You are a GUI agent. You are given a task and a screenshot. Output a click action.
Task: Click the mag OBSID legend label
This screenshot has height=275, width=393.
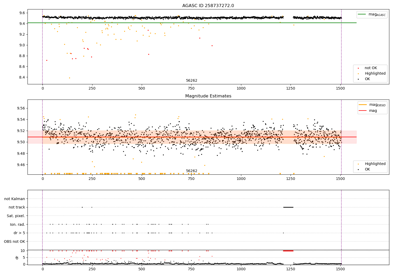coord(378,105)
